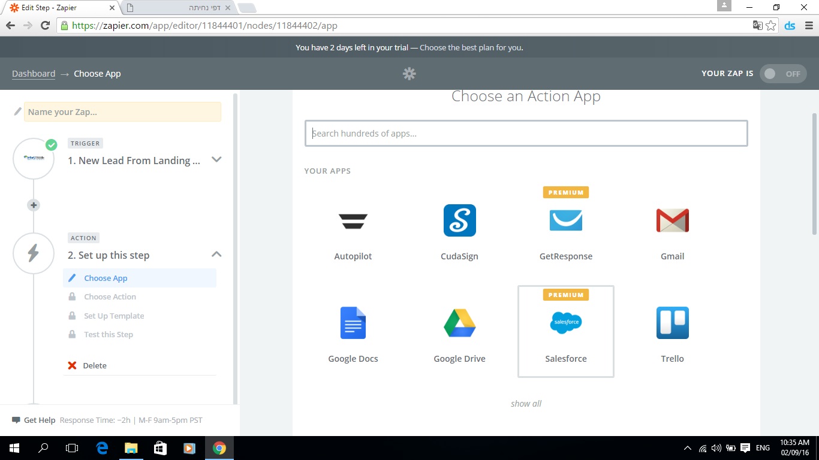Open the Windows Start menu
The width and height of the screenshot is (819, 460).
tap(14, 448)
